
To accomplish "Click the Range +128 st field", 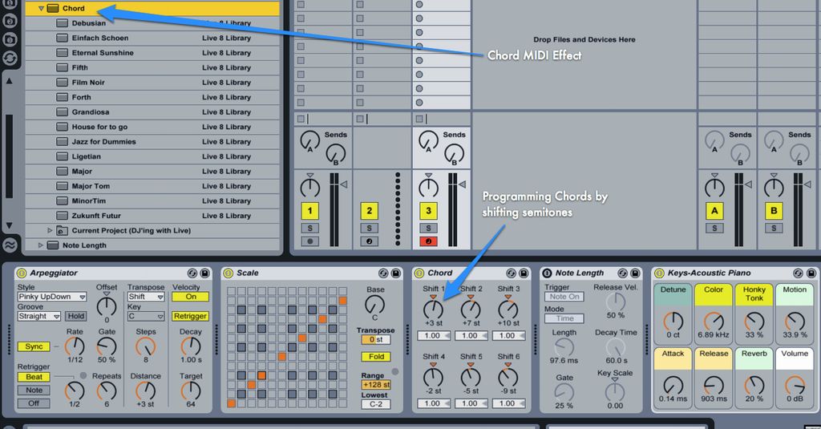I will 376,384.
